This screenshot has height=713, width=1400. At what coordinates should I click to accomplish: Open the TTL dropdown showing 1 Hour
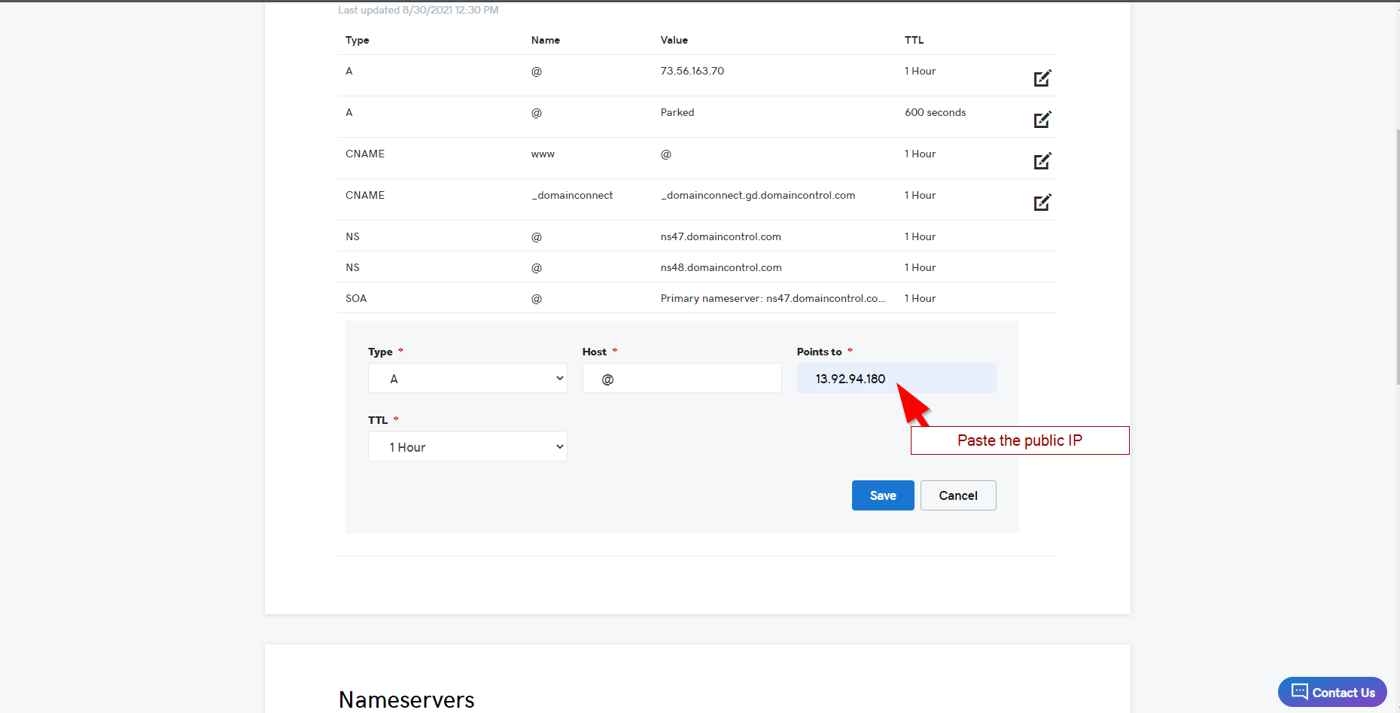click(467, 446)
